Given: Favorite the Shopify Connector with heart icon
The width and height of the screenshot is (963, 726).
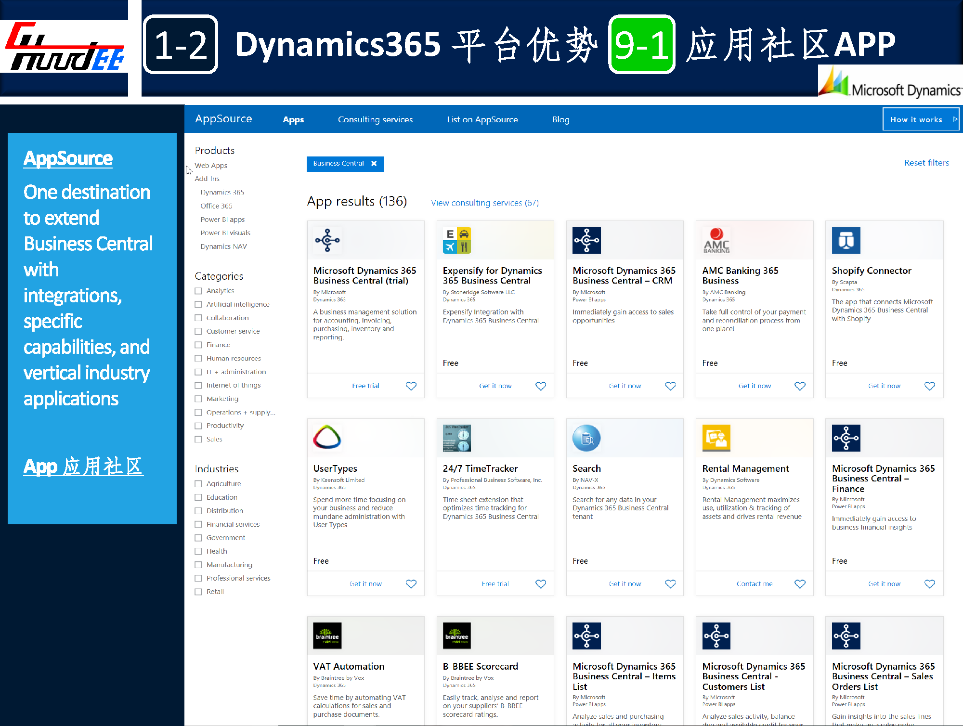Looking at the screenshot, I should (929, 386).
